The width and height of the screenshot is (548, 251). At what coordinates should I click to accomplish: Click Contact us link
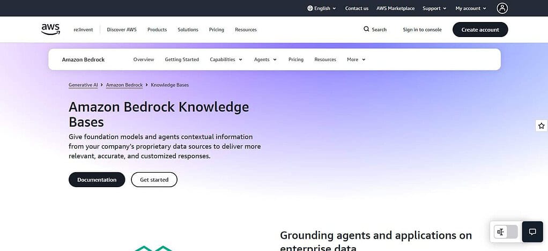pyautogui.click(x=357, y=9)
